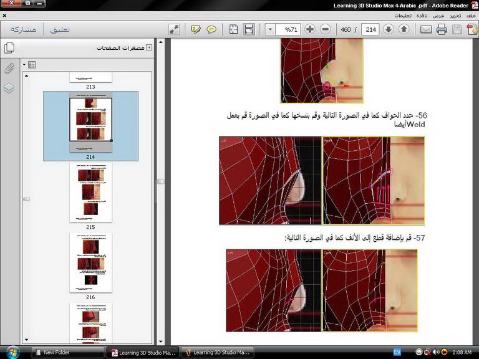Switch to Adobe Reader taskbar item
Screen dimensions: 479x359
[143, 352]
